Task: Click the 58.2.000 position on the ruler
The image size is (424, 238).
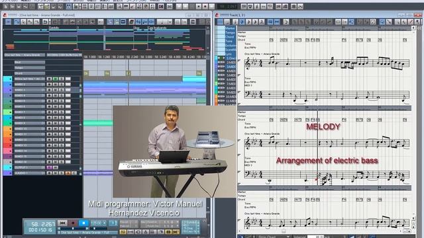Action: [x=118, y=58]
